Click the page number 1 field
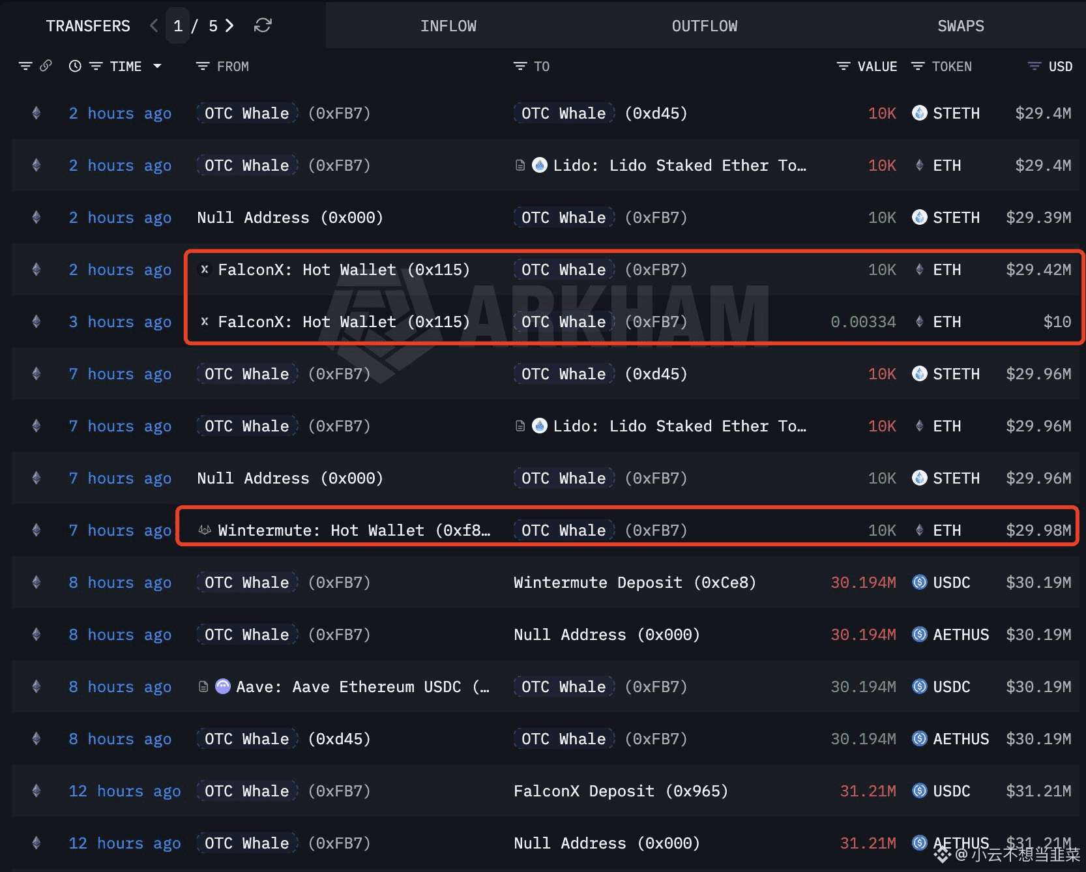The width and height of the screenshot is (1086, 872). [x=178, y=25]
